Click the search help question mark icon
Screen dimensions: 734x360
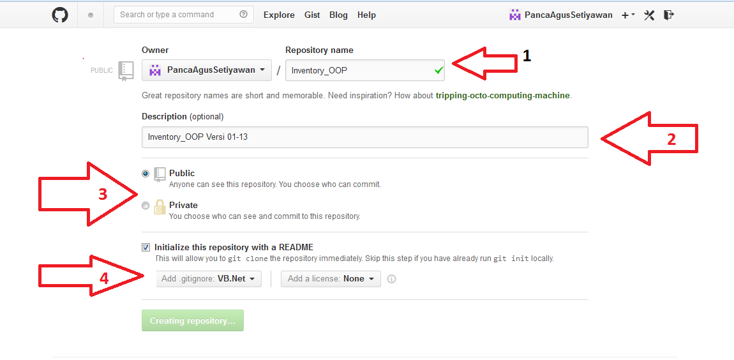pos(243,15)
